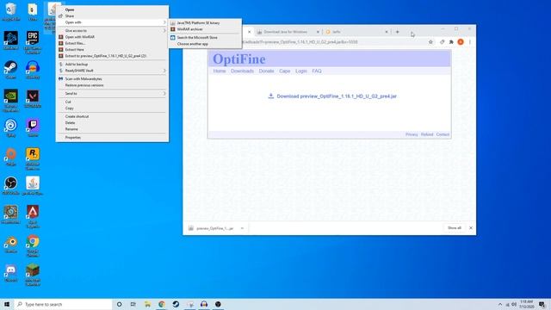Screen dimensions: 551x310
Task: Open the downloaded jar's chevron options
Action: tap(242, 228)
